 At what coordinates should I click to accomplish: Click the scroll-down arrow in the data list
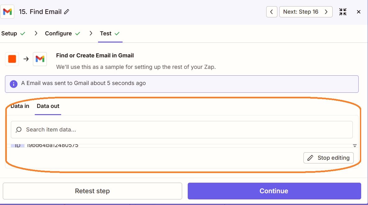355,146
